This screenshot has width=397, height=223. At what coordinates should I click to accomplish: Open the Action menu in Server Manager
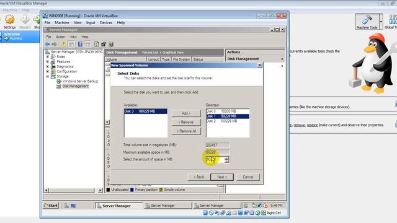61,37
